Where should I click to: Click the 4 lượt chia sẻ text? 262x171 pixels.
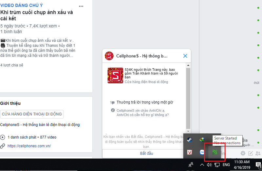[12, 65]
